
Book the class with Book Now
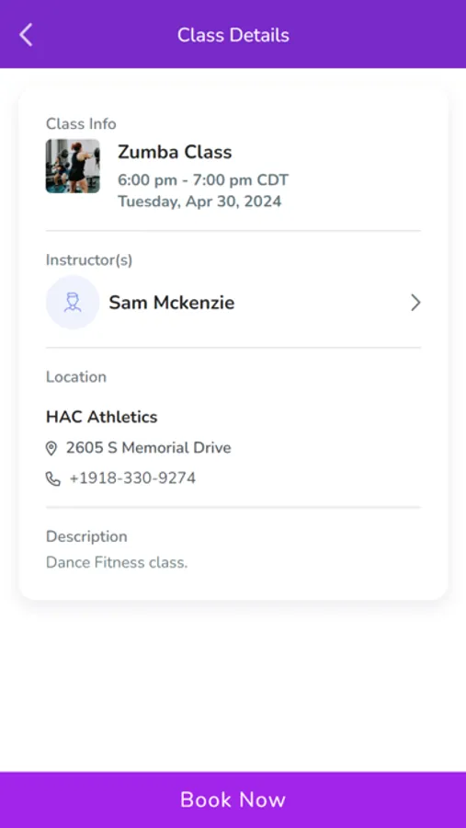233,799
